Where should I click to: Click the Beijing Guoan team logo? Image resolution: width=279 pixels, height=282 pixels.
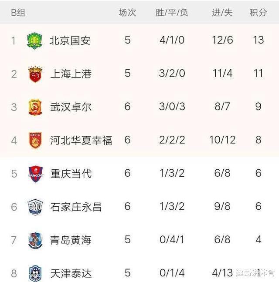35,40
